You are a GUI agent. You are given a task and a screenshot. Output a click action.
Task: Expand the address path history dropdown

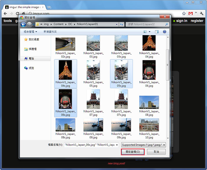tap(117, 24)
